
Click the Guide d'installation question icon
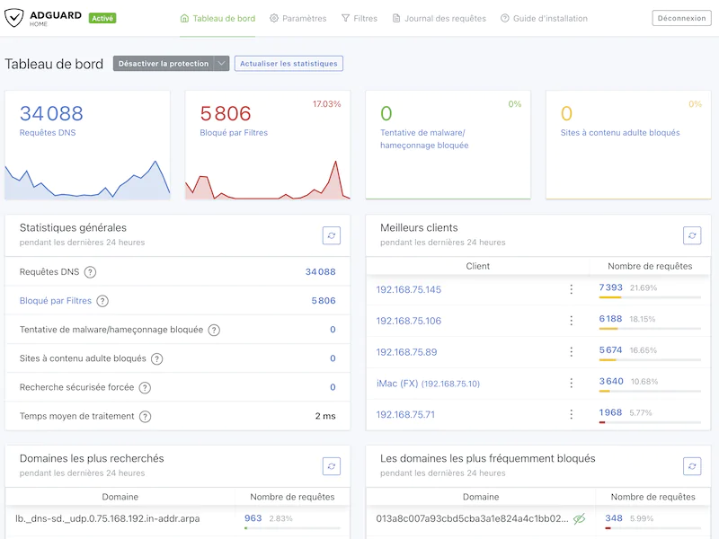pyautogui.click(x=503, y=17)
